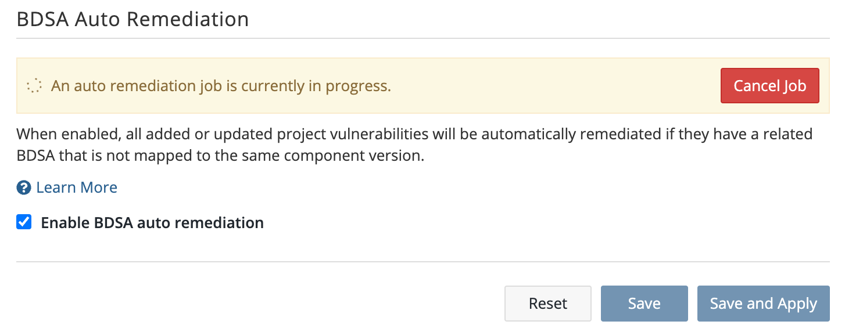This screenshot has width=845, height=332.
Task: Click the job in progress message text
Action: coord(221,86)
